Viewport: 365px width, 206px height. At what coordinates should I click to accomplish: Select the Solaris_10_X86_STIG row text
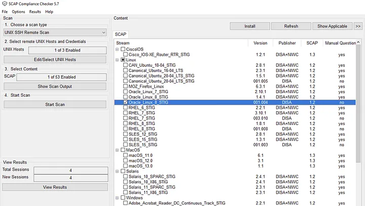[148, 182]
